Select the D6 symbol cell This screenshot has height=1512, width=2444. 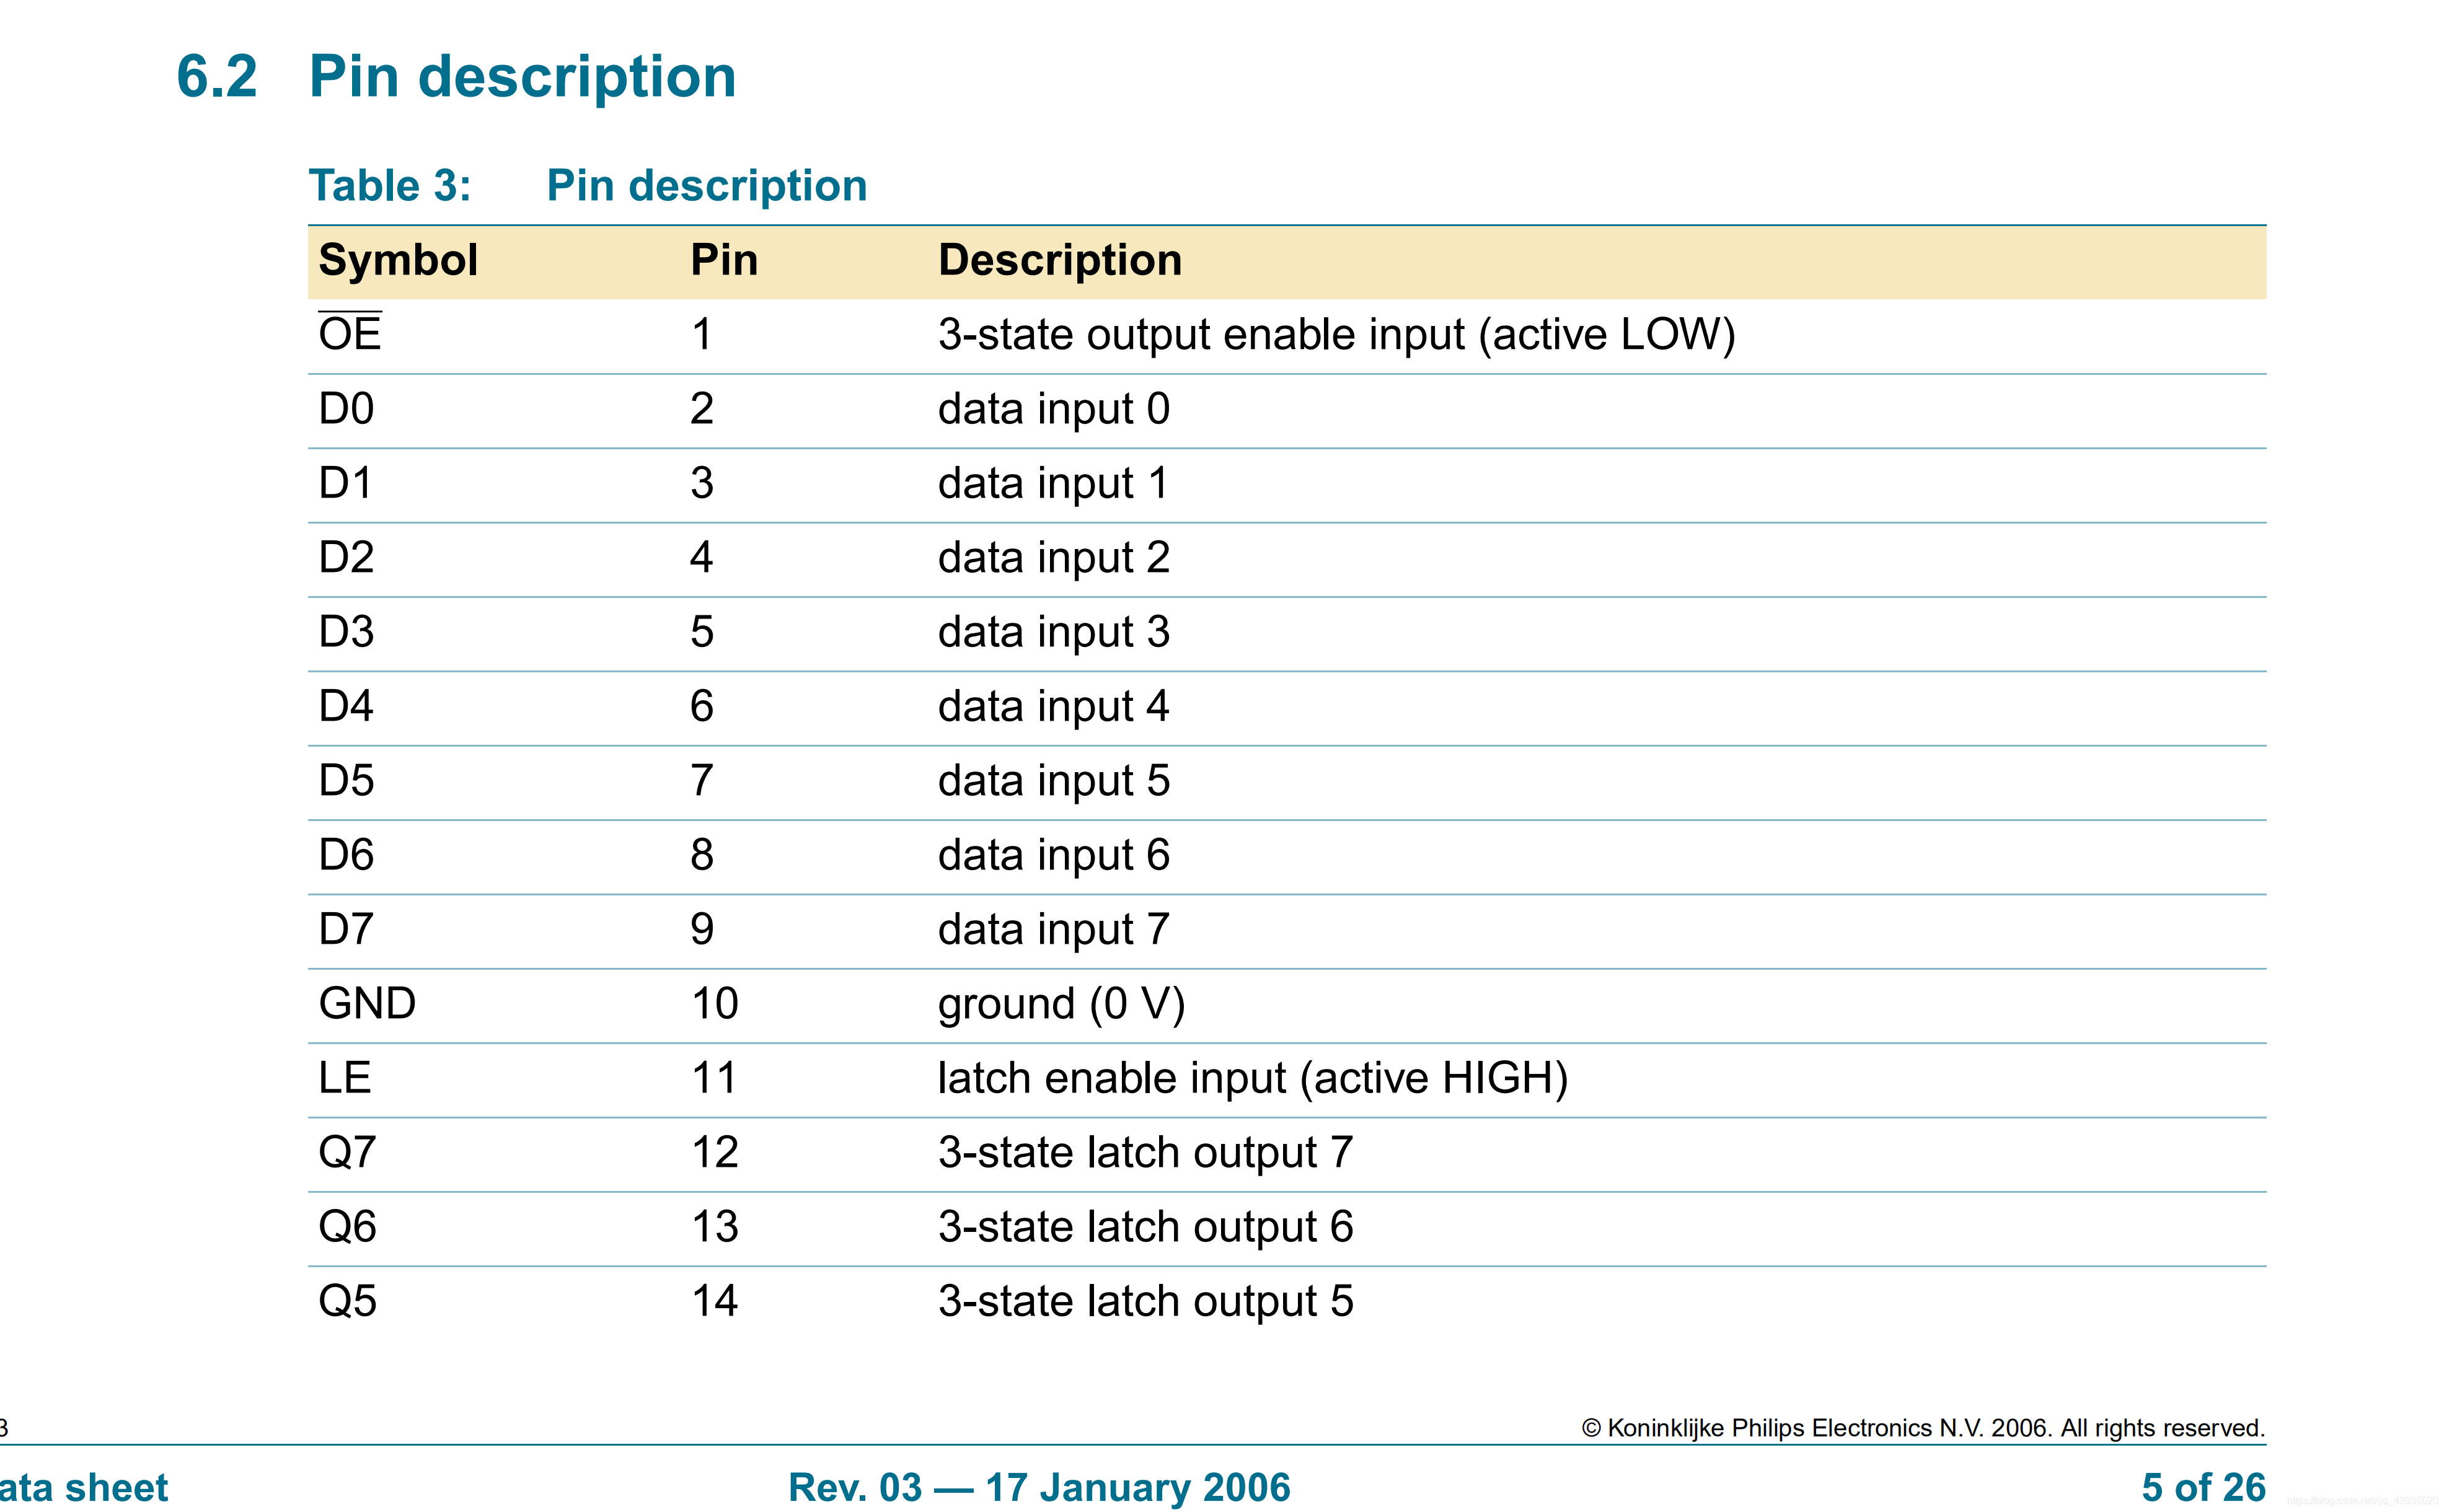click(346, 855)
